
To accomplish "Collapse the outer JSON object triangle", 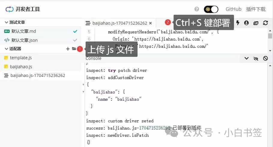I will [83, 85].
